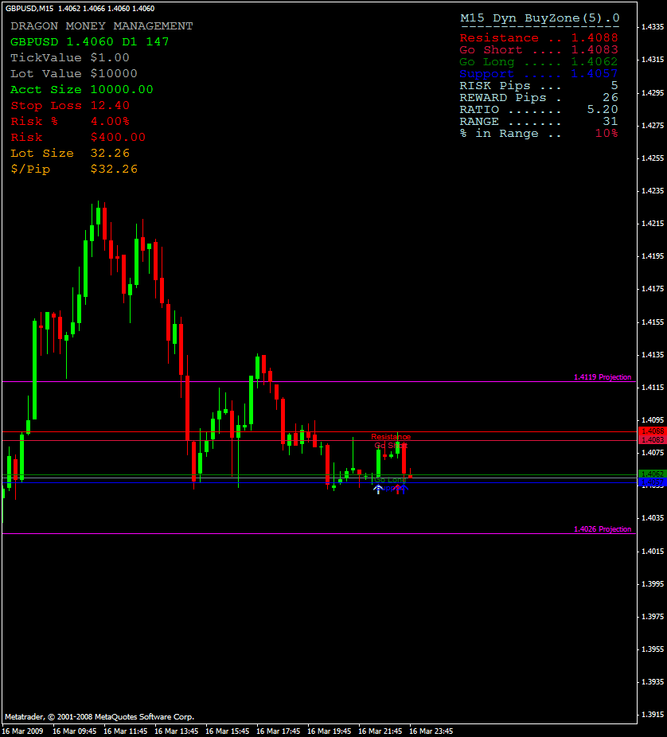Click the blue 1.4057 price axis tag
The image size is (667, 737).
pyautogui.click(x=653, y=482)
